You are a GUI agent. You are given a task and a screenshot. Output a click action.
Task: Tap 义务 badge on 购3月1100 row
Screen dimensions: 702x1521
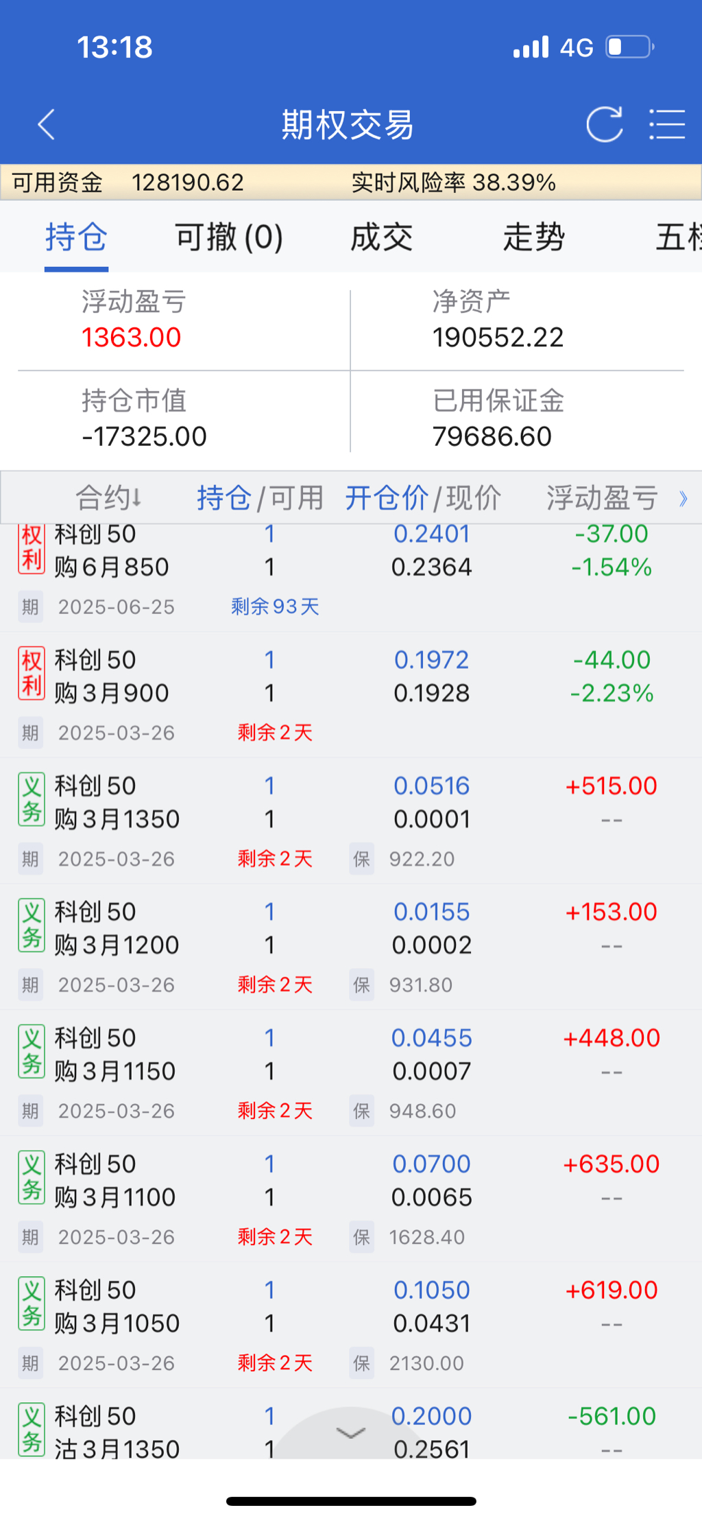click(x=32, y=1178)
